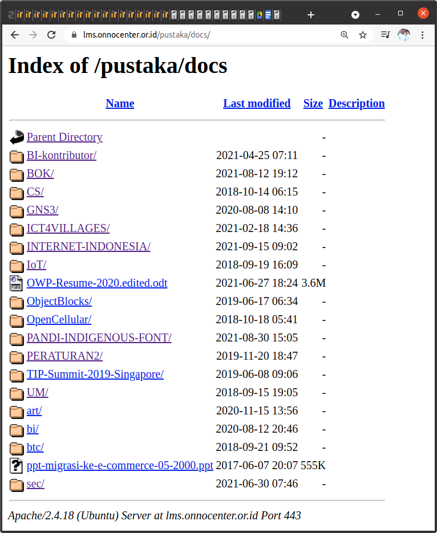Open the Chrome profile avatar
The image size is (437, 533).
point(404,35)
